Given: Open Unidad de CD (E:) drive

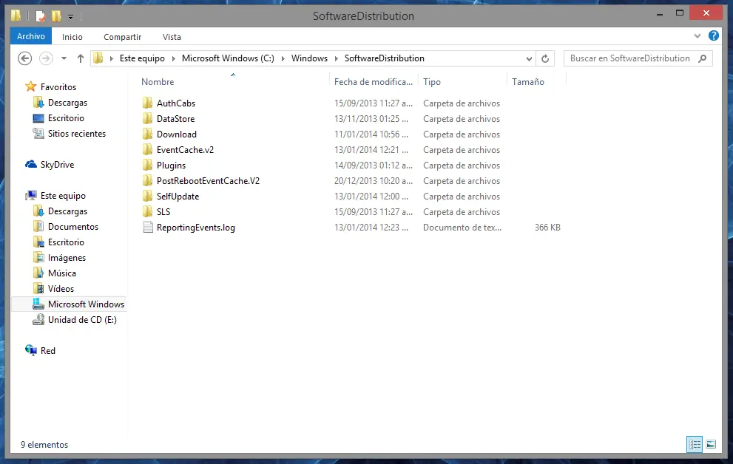Looking at the screenshot, I should click(x=82, y=320).
